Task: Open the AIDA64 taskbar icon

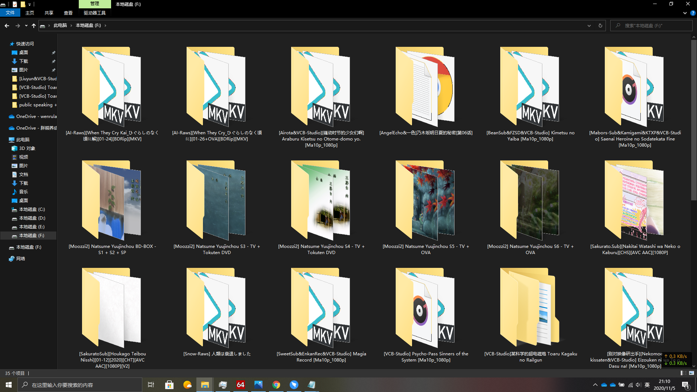Action: pyautogui.click(x=241, y=385)
